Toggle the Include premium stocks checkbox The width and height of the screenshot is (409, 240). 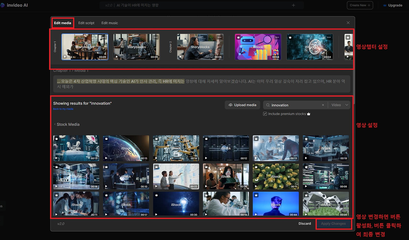pyautogui.click(x=265, y=114)
